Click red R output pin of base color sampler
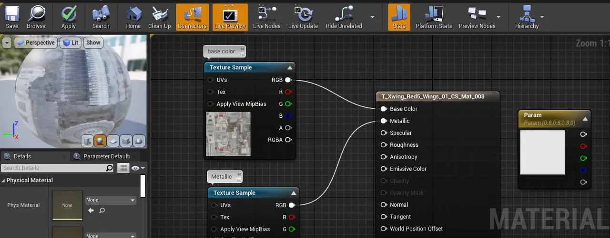The height and width of the screenshot is (238, 610). (x=288, y=92)
